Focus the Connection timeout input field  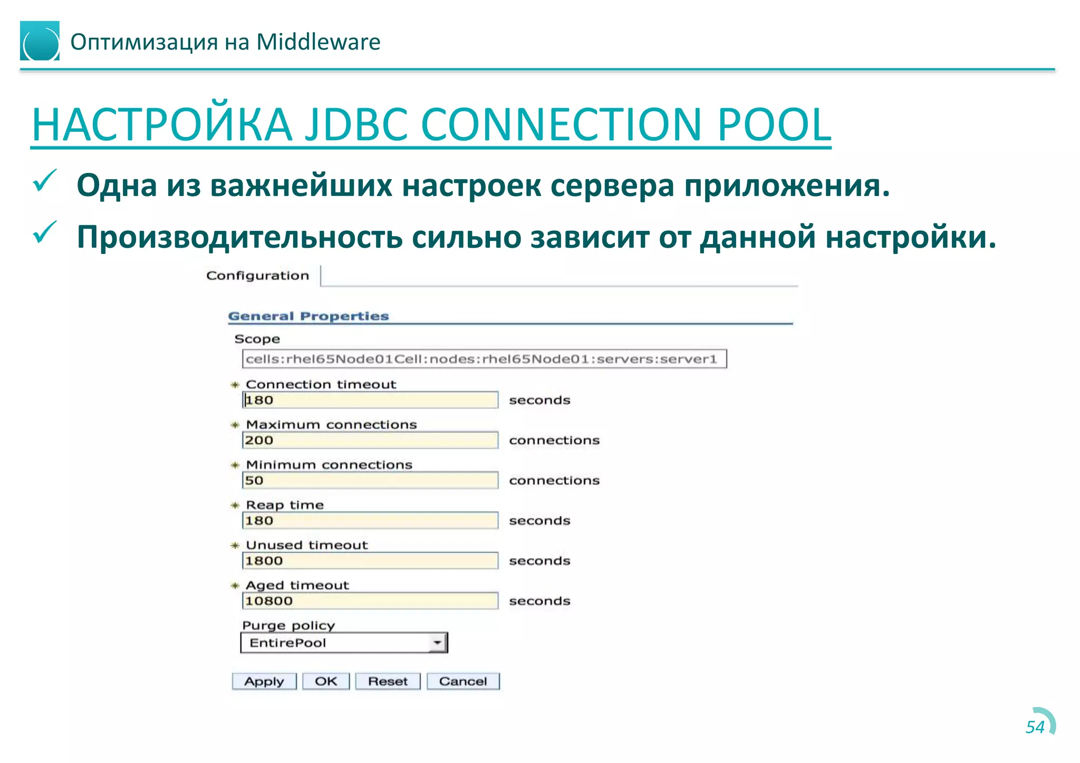point(370,400)
